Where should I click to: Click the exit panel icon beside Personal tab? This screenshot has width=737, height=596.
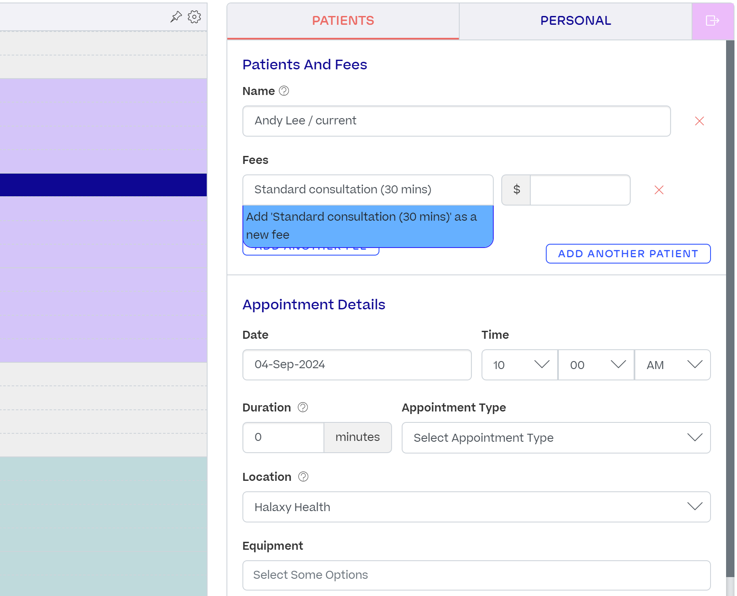pos(713,21)
